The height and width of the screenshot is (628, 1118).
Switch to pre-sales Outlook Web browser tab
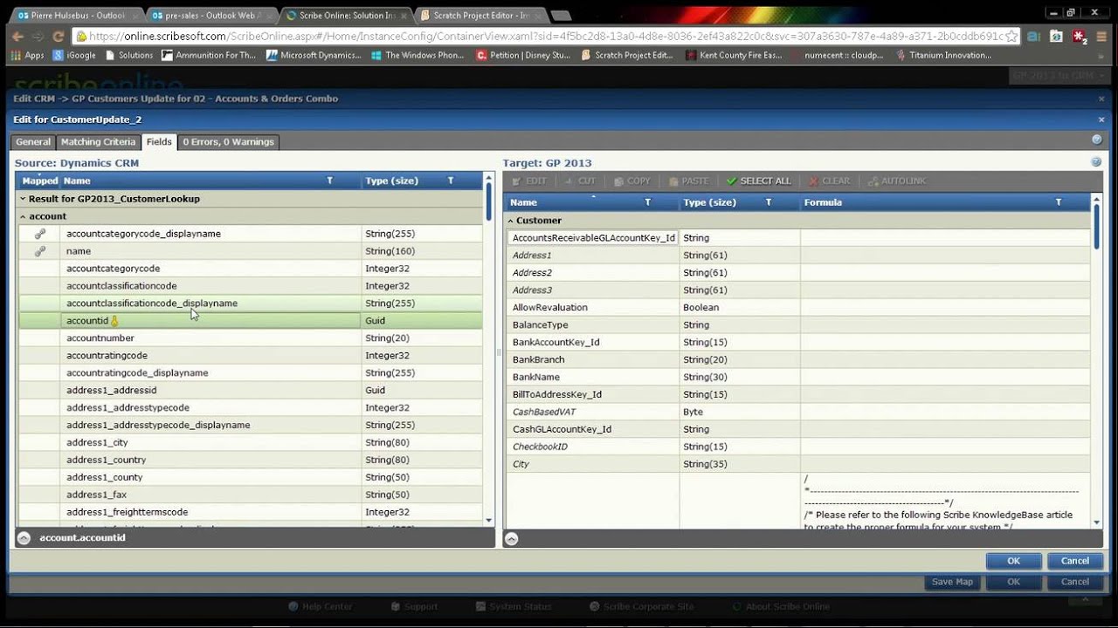[210, 15]
